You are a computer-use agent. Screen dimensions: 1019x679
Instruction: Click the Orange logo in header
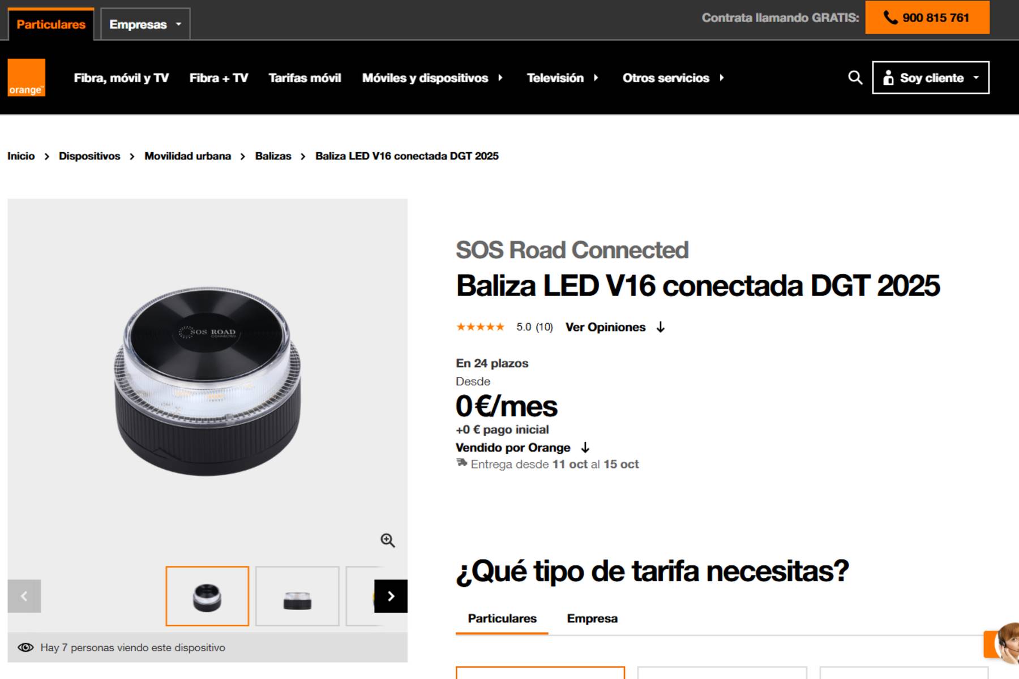26,78
